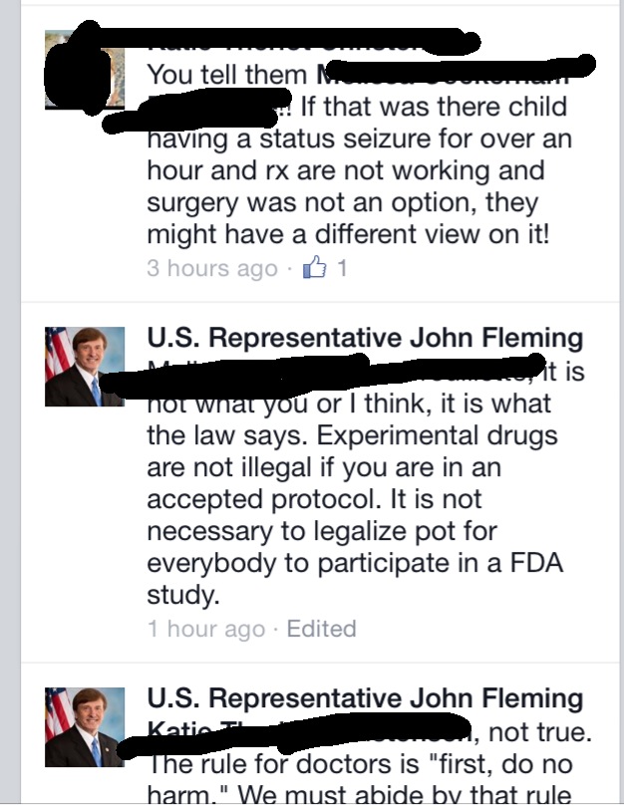This screenshot has width=624, height=810.
Task: Click the redacted mention before "not true."
Action: (x=299, y=733)
